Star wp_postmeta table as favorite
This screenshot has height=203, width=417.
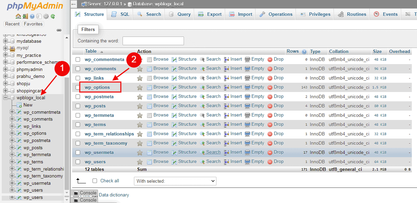click(x=140, y=97)
